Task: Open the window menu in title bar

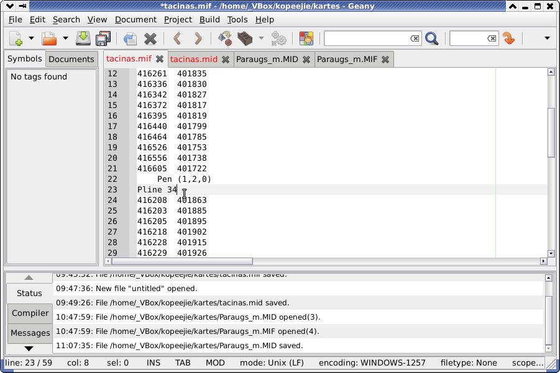Action: point(10,6)
